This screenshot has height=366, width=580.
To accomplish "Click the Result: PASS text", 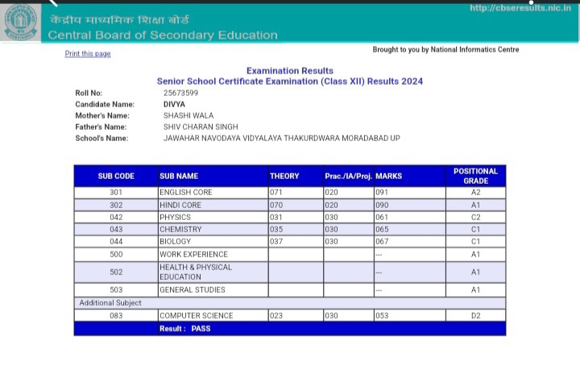I will (185, 329).
